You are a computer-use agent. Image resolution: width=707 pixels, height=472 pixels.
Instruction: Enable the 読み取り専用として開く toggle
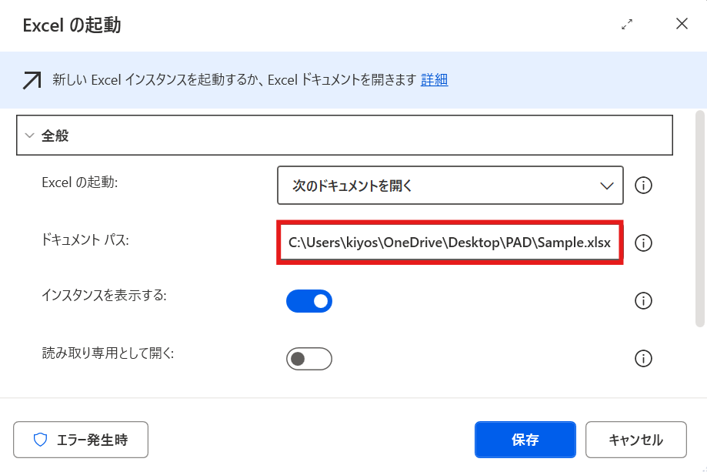[308, 359]
